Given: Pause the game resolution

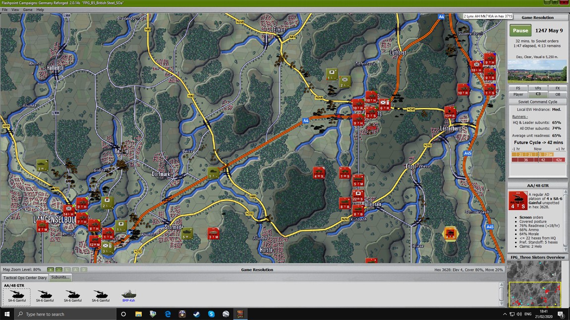Looking at the screenshot, I should tap(520, 31).
